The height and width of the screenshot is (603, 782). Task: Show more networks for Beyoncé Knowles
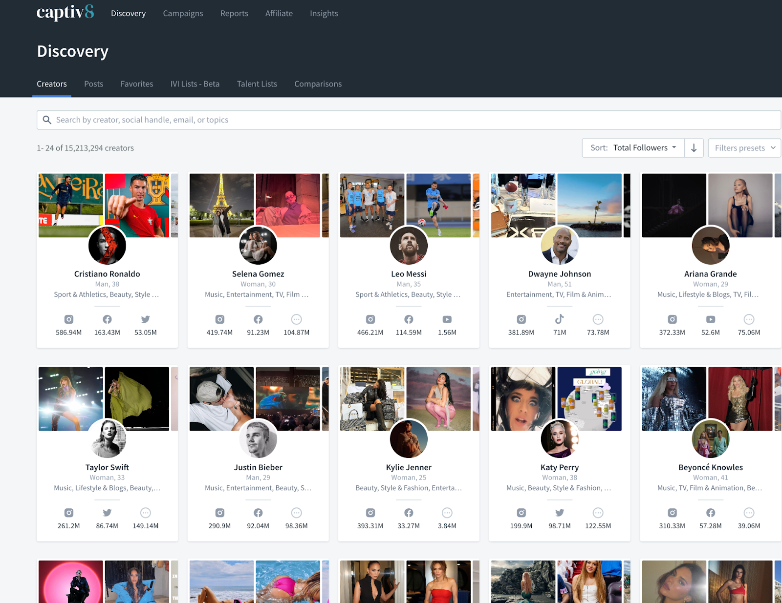tap(749, 513)
